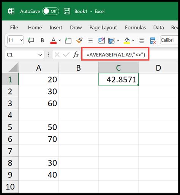Open the Formulas tab
180x195 pixels.
135,28
